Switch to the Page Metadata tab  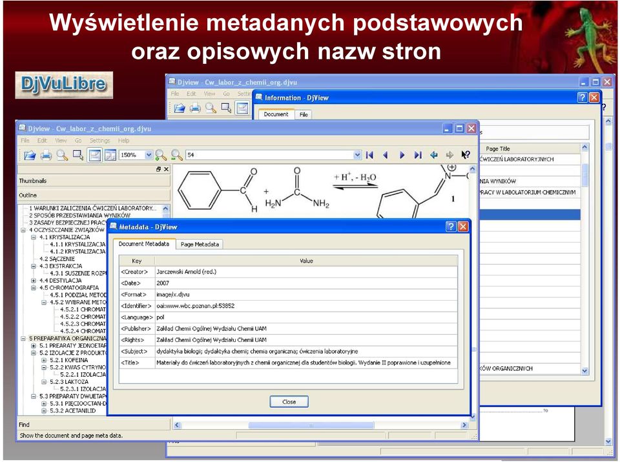pos(200,245)
